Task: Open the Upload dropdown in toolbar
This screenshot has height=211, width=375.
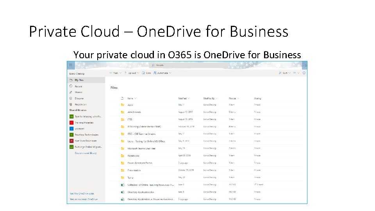Action: click(x=132, y=73)
